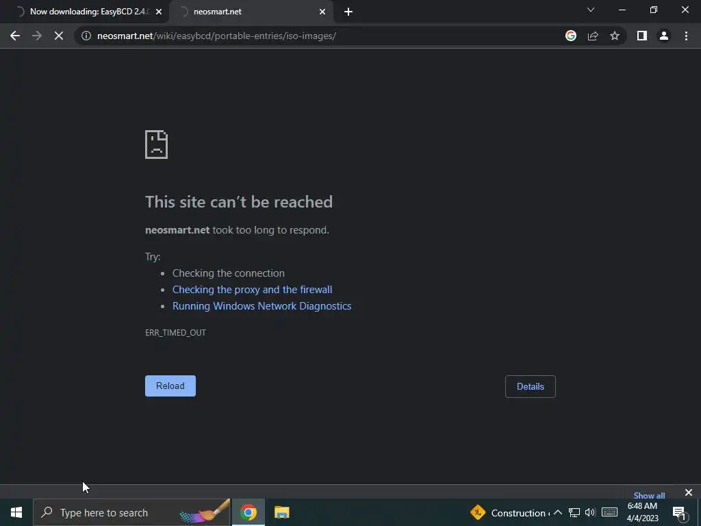Reload the page
The image size is (701, 526).
point(170,386)
